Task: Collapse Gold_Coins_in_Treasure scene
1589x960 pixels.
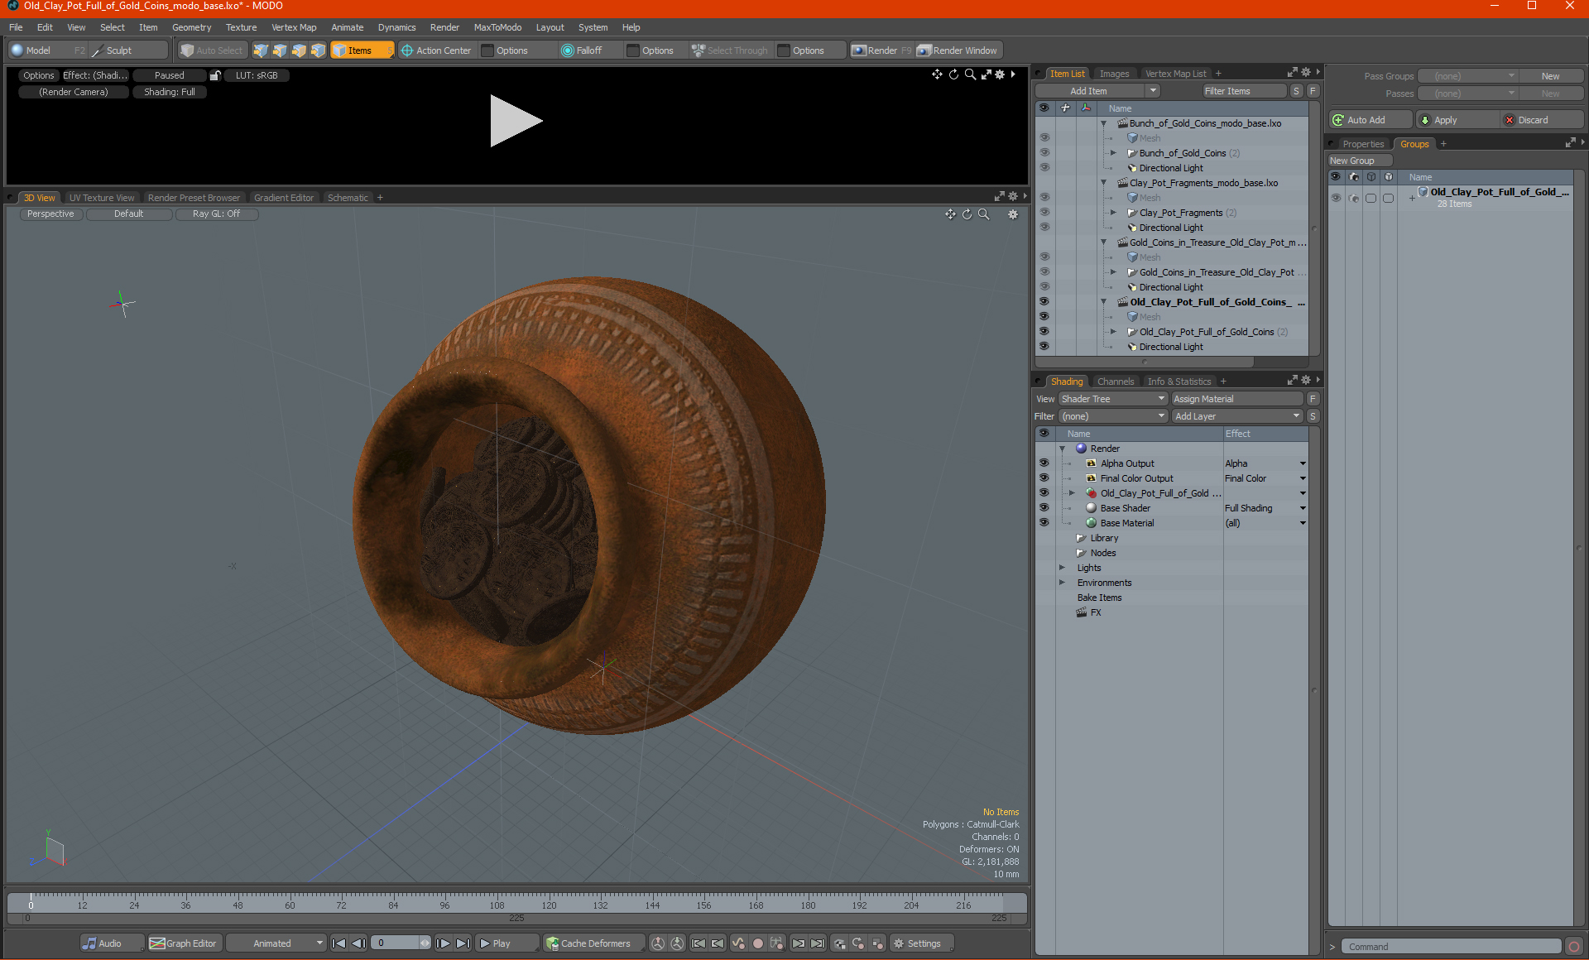Action: (1103, 242)
